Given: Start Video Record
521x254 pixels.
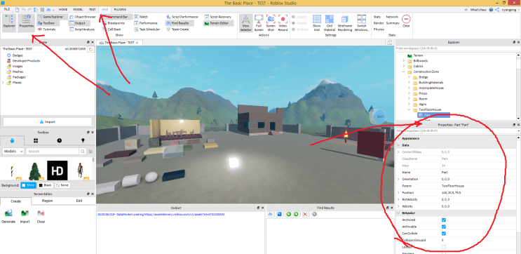Looking at the screenshot, I should [x=283, y=23].
